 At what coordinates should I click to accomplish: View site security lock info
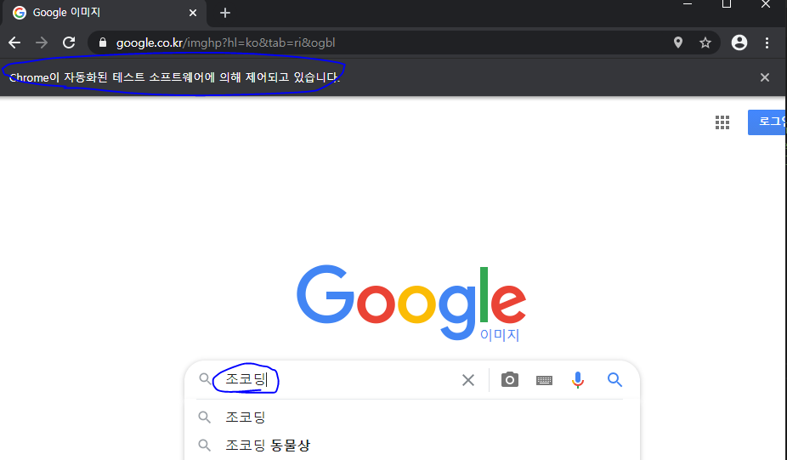point(103,43)
